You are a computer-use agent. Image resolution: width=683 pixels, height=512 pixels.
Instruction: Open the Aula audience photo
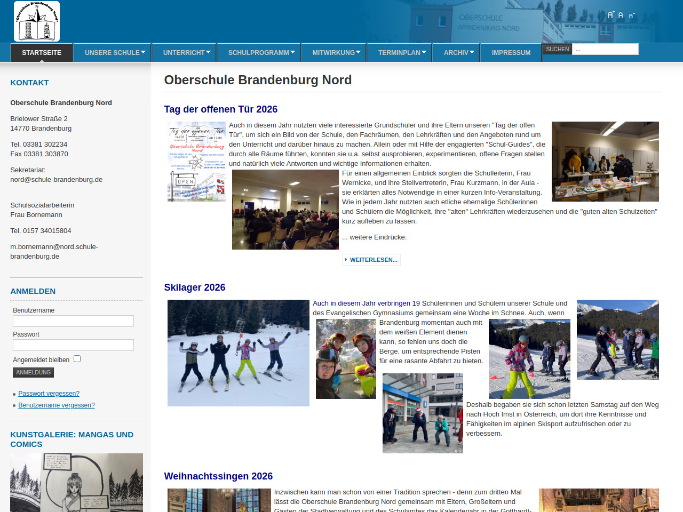pyautogui.click(x=285, y=210)
